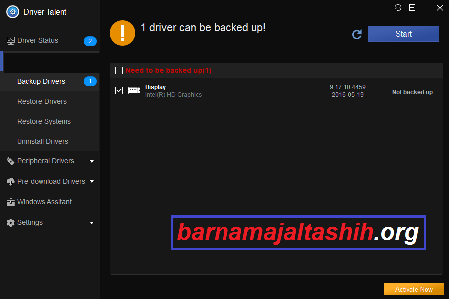Click the Backup Drivers count badge

[x=90, y=81]
